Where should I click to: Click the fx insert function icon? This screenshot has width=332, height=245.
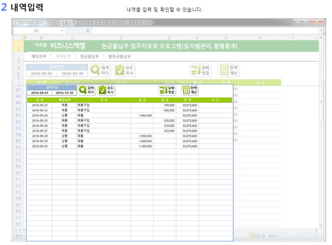[88, 31]
